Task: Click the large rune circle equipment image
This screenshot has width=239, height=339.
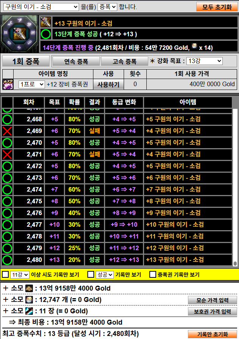Action: tap(20, 34)
